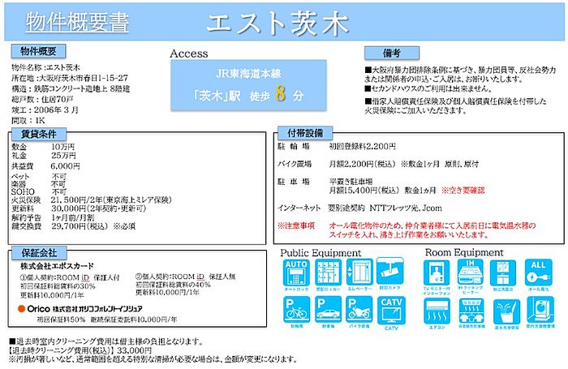This screenshot has width=568, height=369.
Task: Select the security camera (防犯カメラ) icon
Action: coord(390,272)
